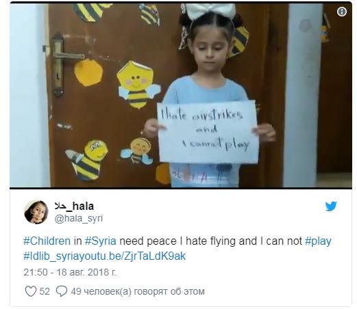Like the tweet with the heart icon
The width and height of the screenshot is (357, 309).
pyautogui.click(x=30, y=291)
